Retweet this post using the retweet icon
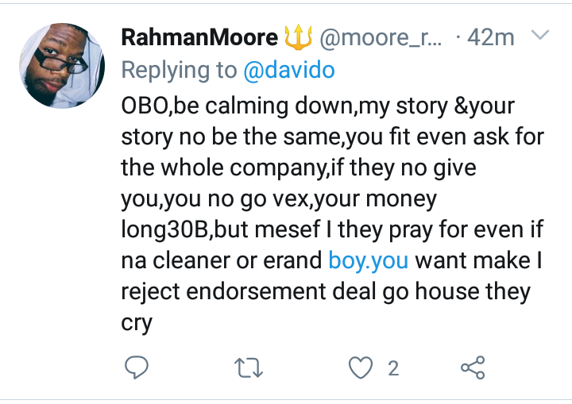Image resolution: width=572 pixels, height=404 pixels. pos(251,367)
